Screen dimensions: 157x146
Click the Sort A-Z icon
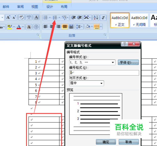pyautogui.click(x=96, y=18)
